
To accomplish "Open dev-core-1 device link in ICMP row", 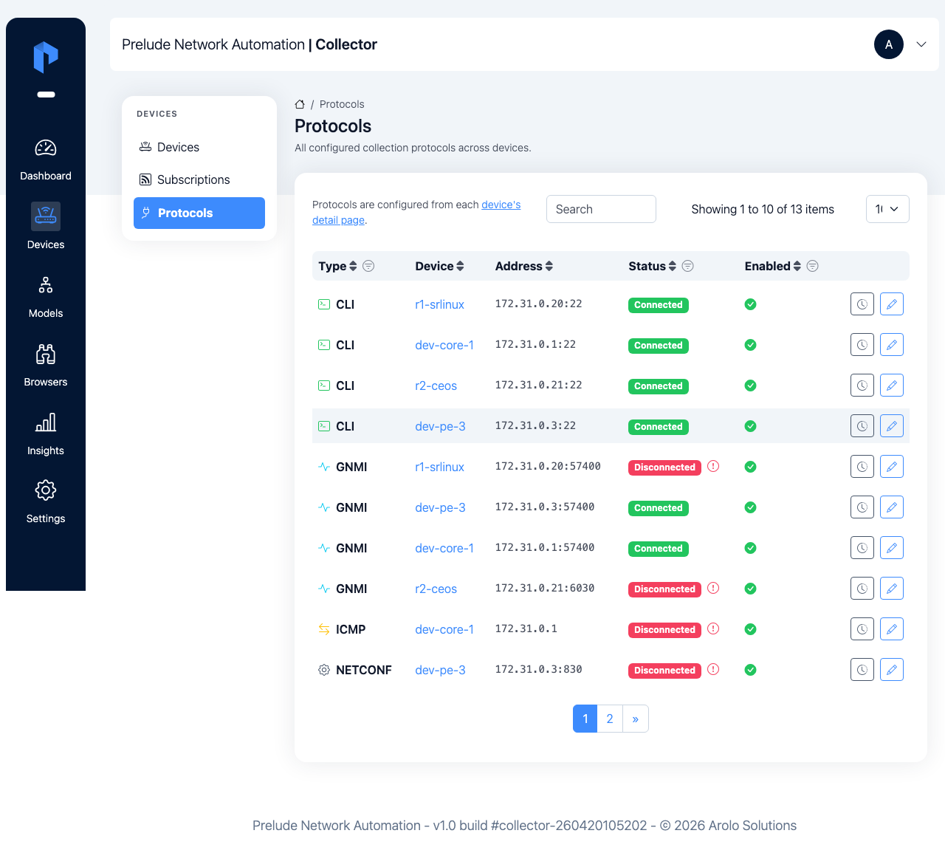I will click(x=444, y=629).
